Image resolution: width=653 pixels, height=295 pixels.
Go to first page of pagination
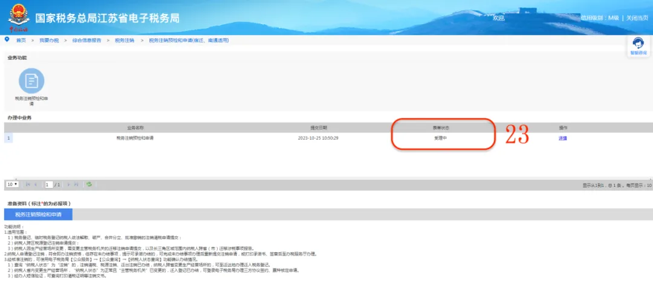click(x=28, y=184)
